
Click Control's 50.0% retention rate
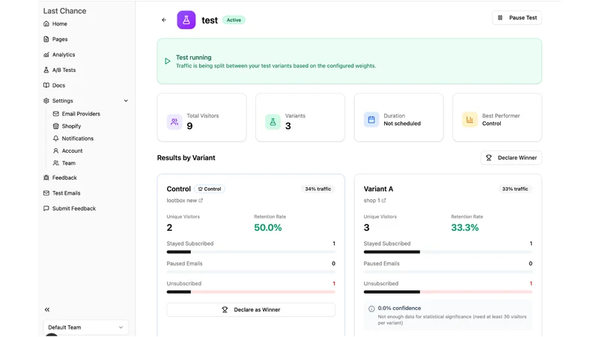point(268,228)
